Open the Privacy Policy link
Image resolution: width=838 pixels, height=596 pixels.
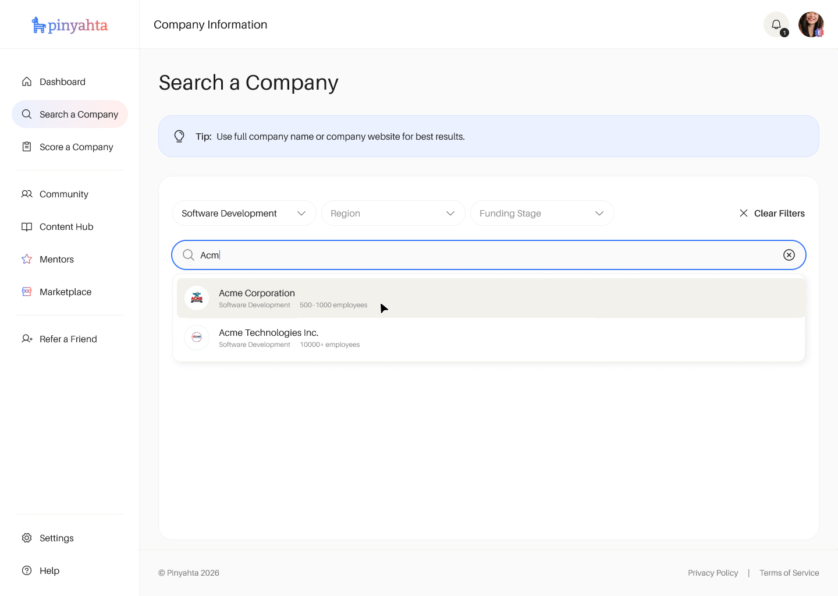[x=713, y=573]
